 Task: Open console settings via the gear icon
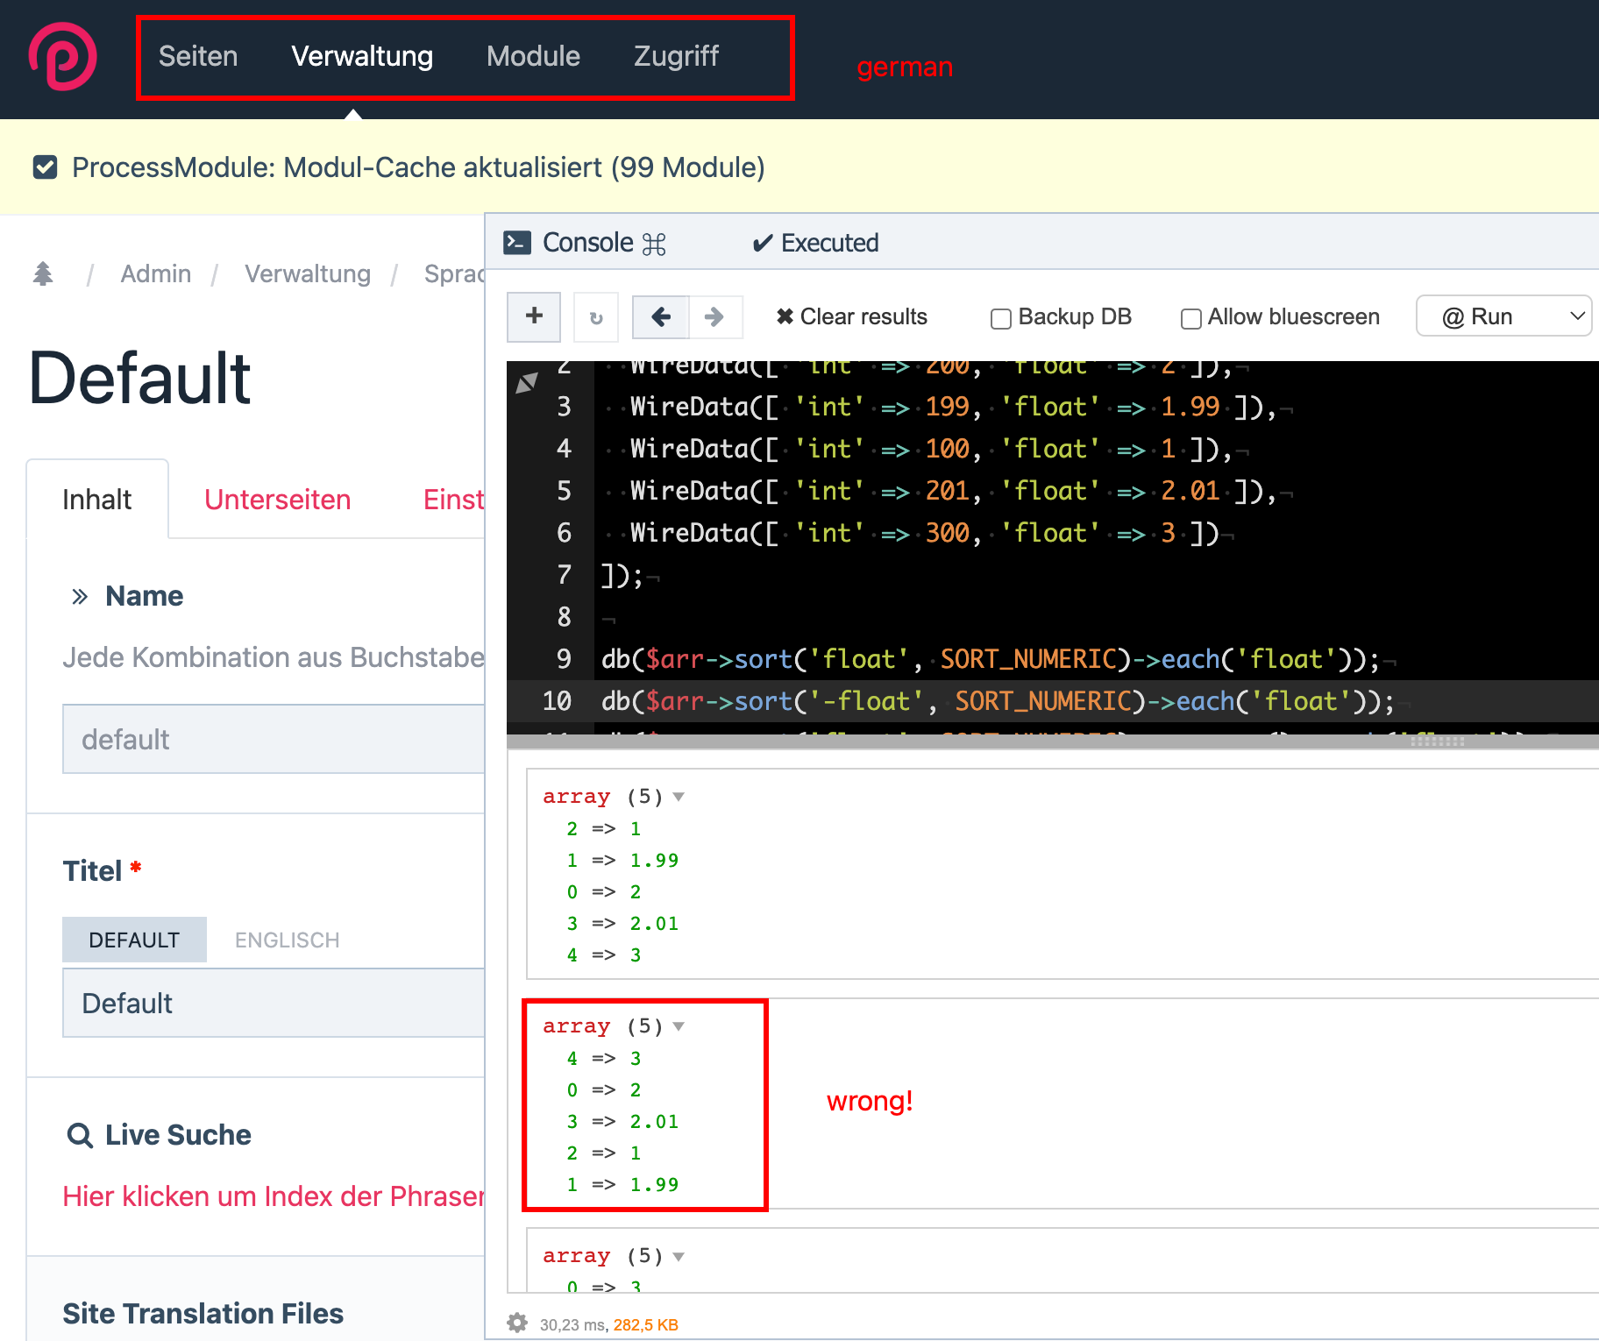point(518,1323)
